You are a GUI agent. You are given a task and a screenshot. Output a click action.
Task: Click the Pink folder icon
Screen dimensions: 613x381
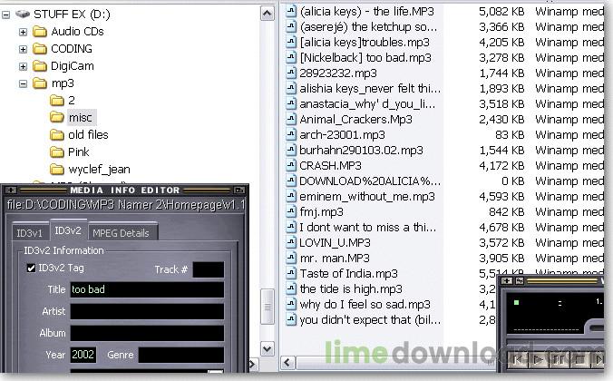57,151
